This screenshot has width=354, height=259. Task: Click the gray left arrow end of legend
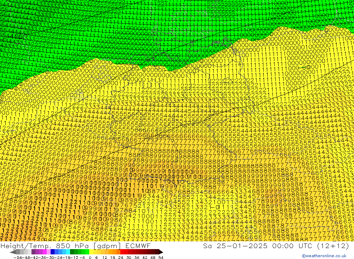click(x=13, y=252)
